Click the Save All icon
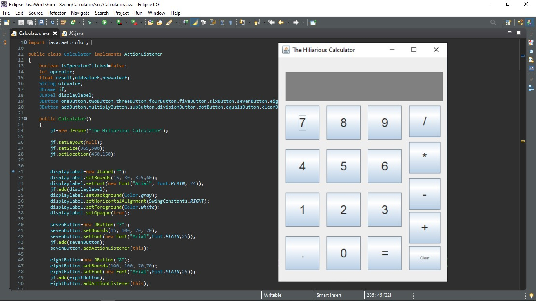 tap(30, 23)
